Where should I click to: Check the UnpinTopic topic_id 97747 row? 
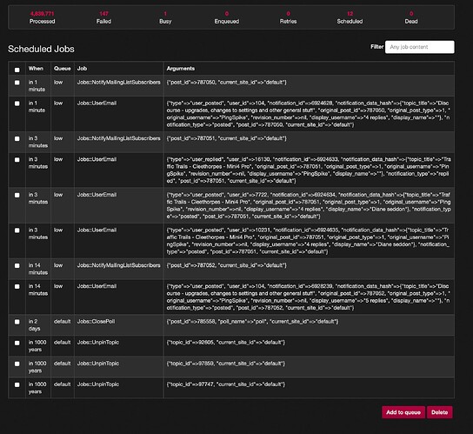click(x=17, y=384)
